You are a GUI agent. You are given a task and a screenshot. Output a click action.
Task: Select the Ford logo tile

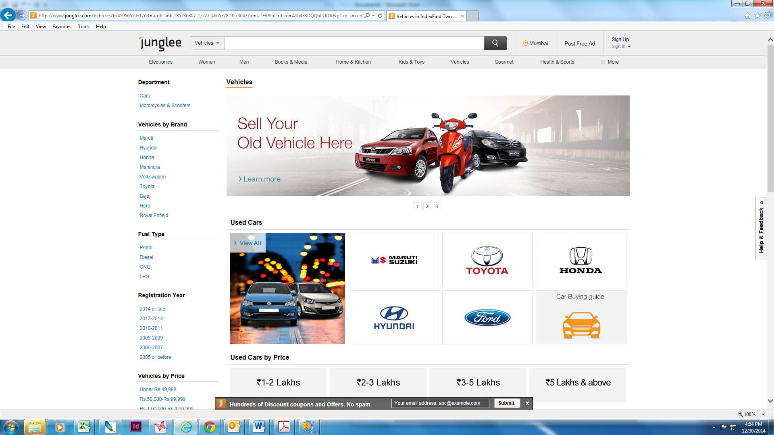click(x=487, y=317)
